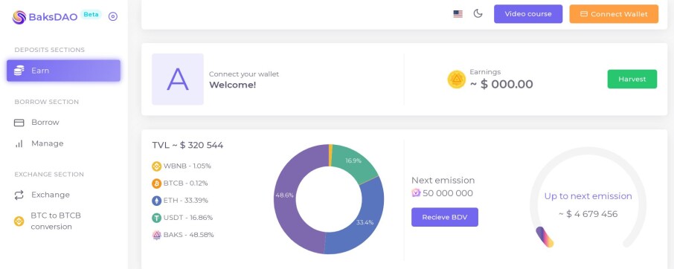Click the avatar tile with letter A
This screenshot has width=674, height=269.
tap(178, 79)
